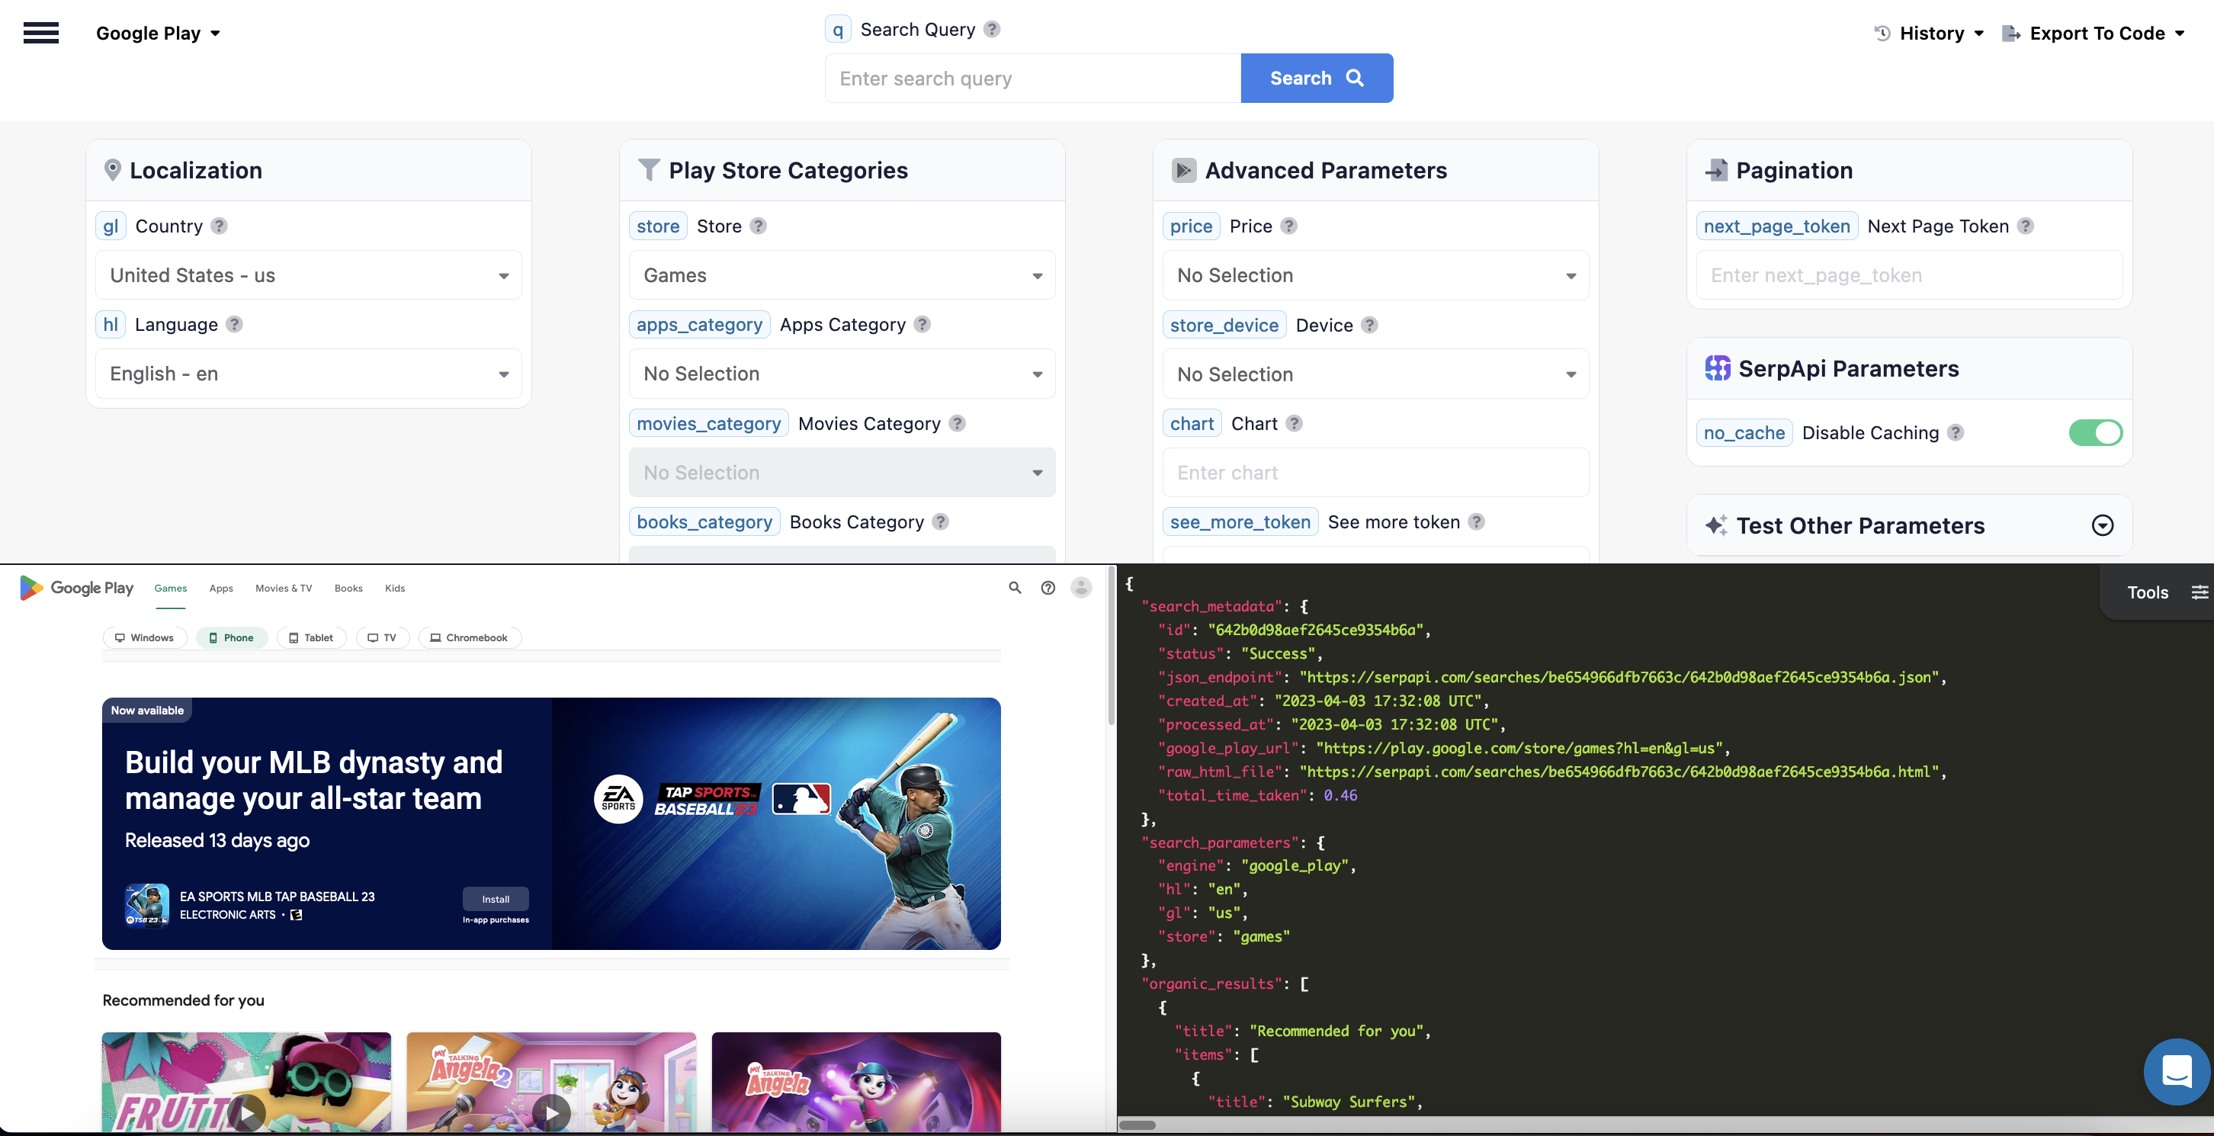This screenshot has height=1136, width=2214.
Task: Disable the no_cache caching toggle
Action: 2095,433
